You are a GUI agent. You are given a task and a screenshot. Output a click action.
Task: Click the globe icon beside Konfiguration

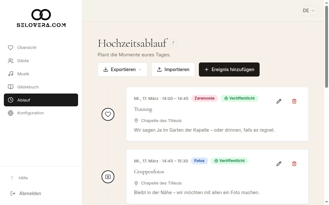pyautogui.click(x=11, y=113)
